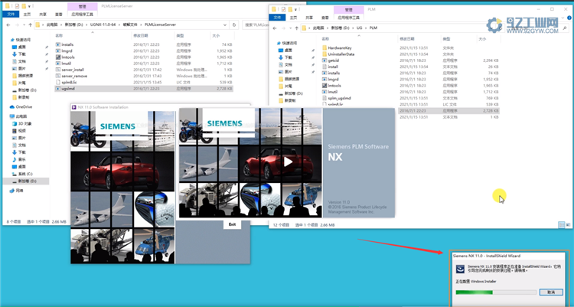574x307 pixels.
Task: Play the NX Siemens video overlay
Action: [288, 162]
